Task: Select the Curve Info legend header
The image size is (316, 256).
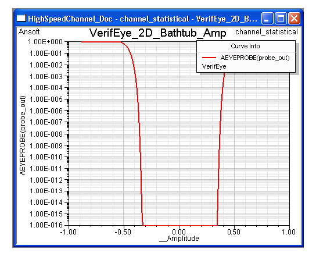Action: (x=245, y=46)
